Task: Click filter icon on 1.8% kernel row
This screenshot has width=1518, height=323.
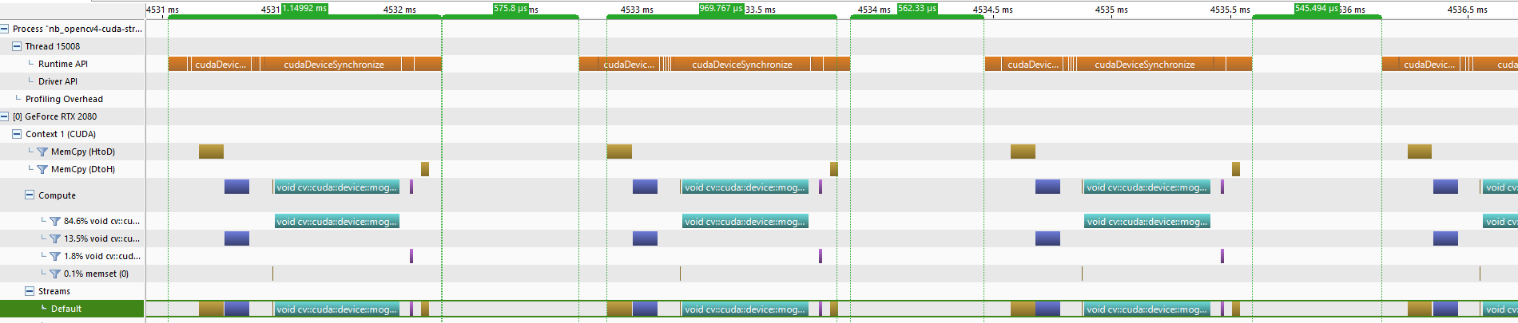Action: click(55, 257)
